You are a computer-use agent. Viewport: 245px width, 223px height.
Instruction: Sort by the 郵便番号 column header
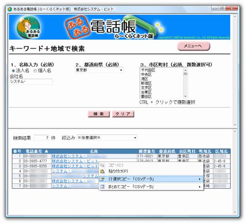[147, 151]
